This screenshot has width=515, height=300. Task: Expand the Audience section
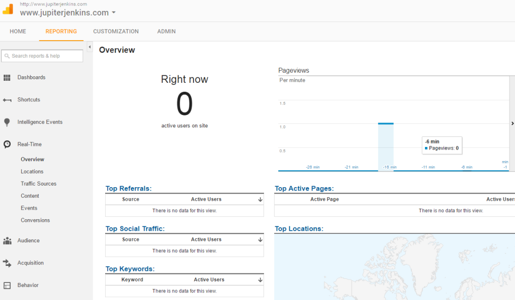tap(29, 240)
